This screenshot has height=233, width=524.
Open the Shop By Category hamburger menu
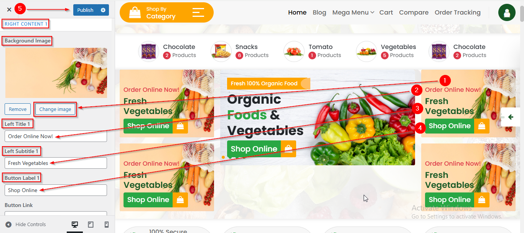[x=198, y=12]
